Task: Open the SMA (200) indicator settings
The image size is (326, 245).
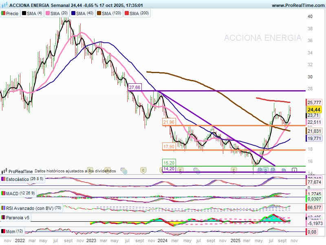Action: [x=137, y=13]
